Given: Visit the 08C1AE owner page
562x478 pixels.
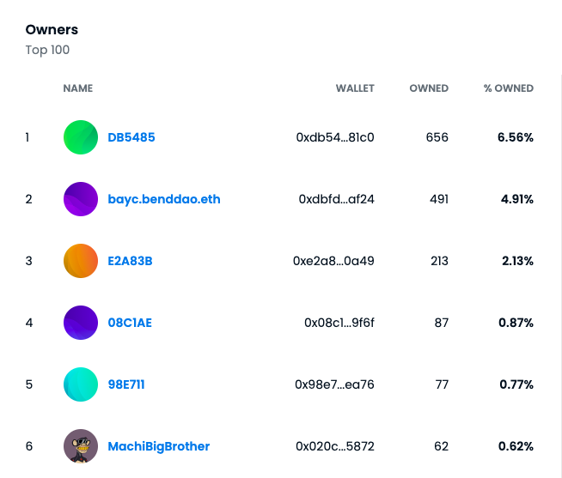Looking at the screenshot, I should (x=130, y=323).
